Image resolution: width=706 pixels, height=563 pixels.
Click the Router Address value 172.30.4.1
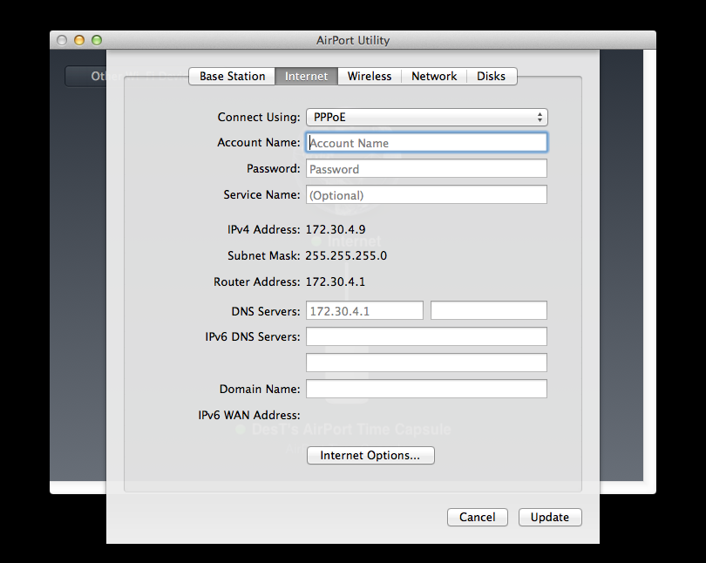336,281
